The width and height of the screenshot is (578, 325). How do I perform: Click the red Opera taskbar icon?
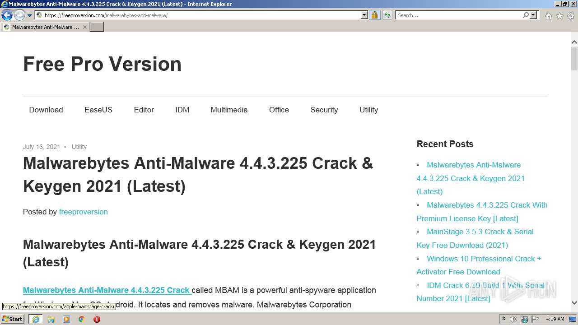(x=97, y=319)
